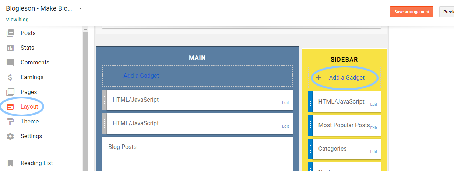Image resolution: width=454 pixels, height=171 pixels.
Task: Edit the Categories sidebar gadget
Action: pyautogui.click(x=373, y=151)
